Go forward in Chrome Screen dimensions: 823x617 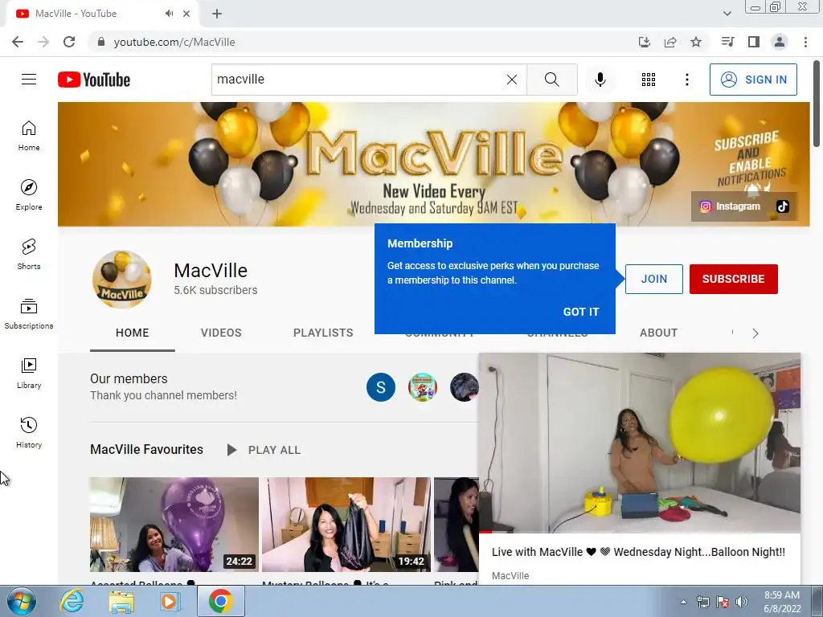(43, 42)
